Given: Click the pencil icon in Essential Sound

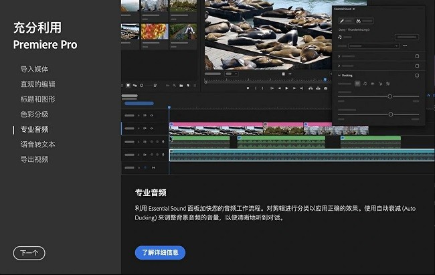Looking at the screenshot, I should (342, 21).
